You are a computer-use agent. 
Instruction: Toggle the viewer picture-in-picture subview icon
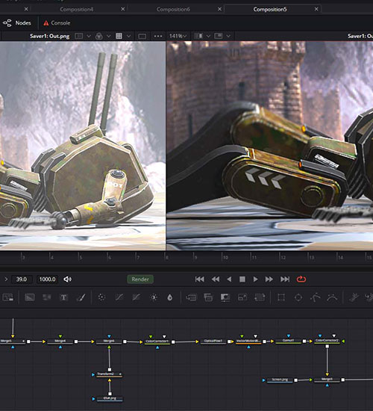[x=219, y=36]
